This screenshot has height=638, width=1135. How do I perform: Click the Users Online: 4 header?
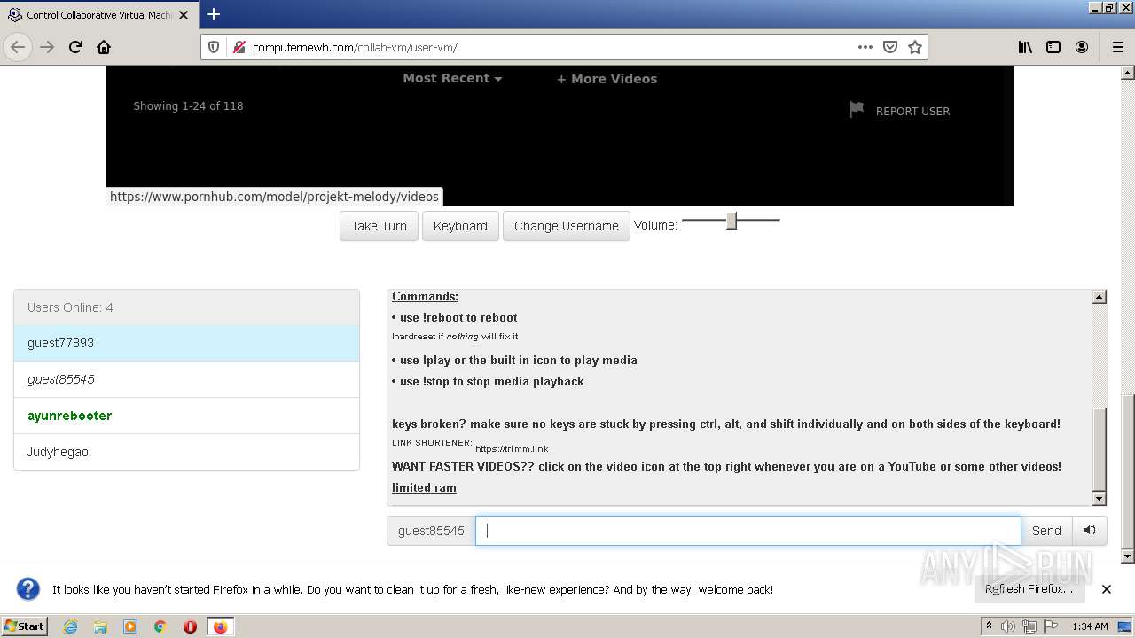pos(186,307)
